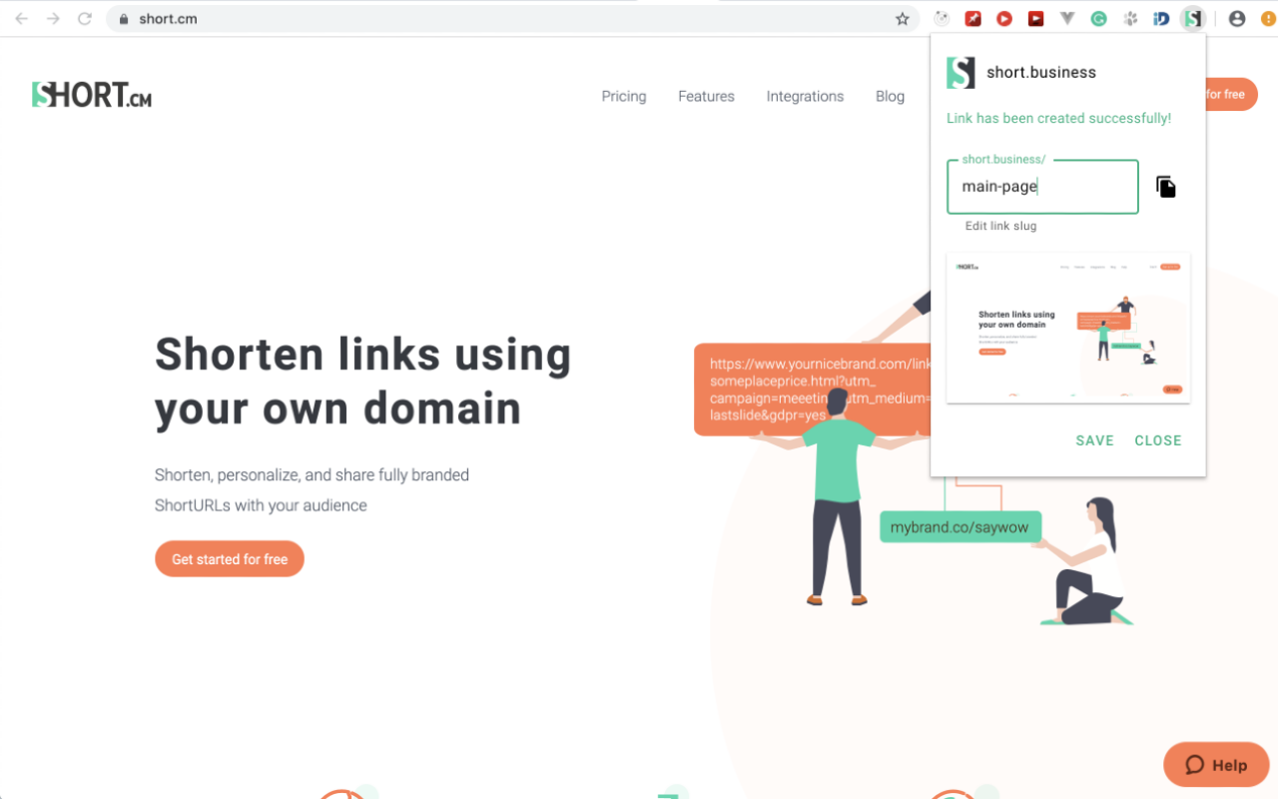Go back to the previous page

pos(22,18)
